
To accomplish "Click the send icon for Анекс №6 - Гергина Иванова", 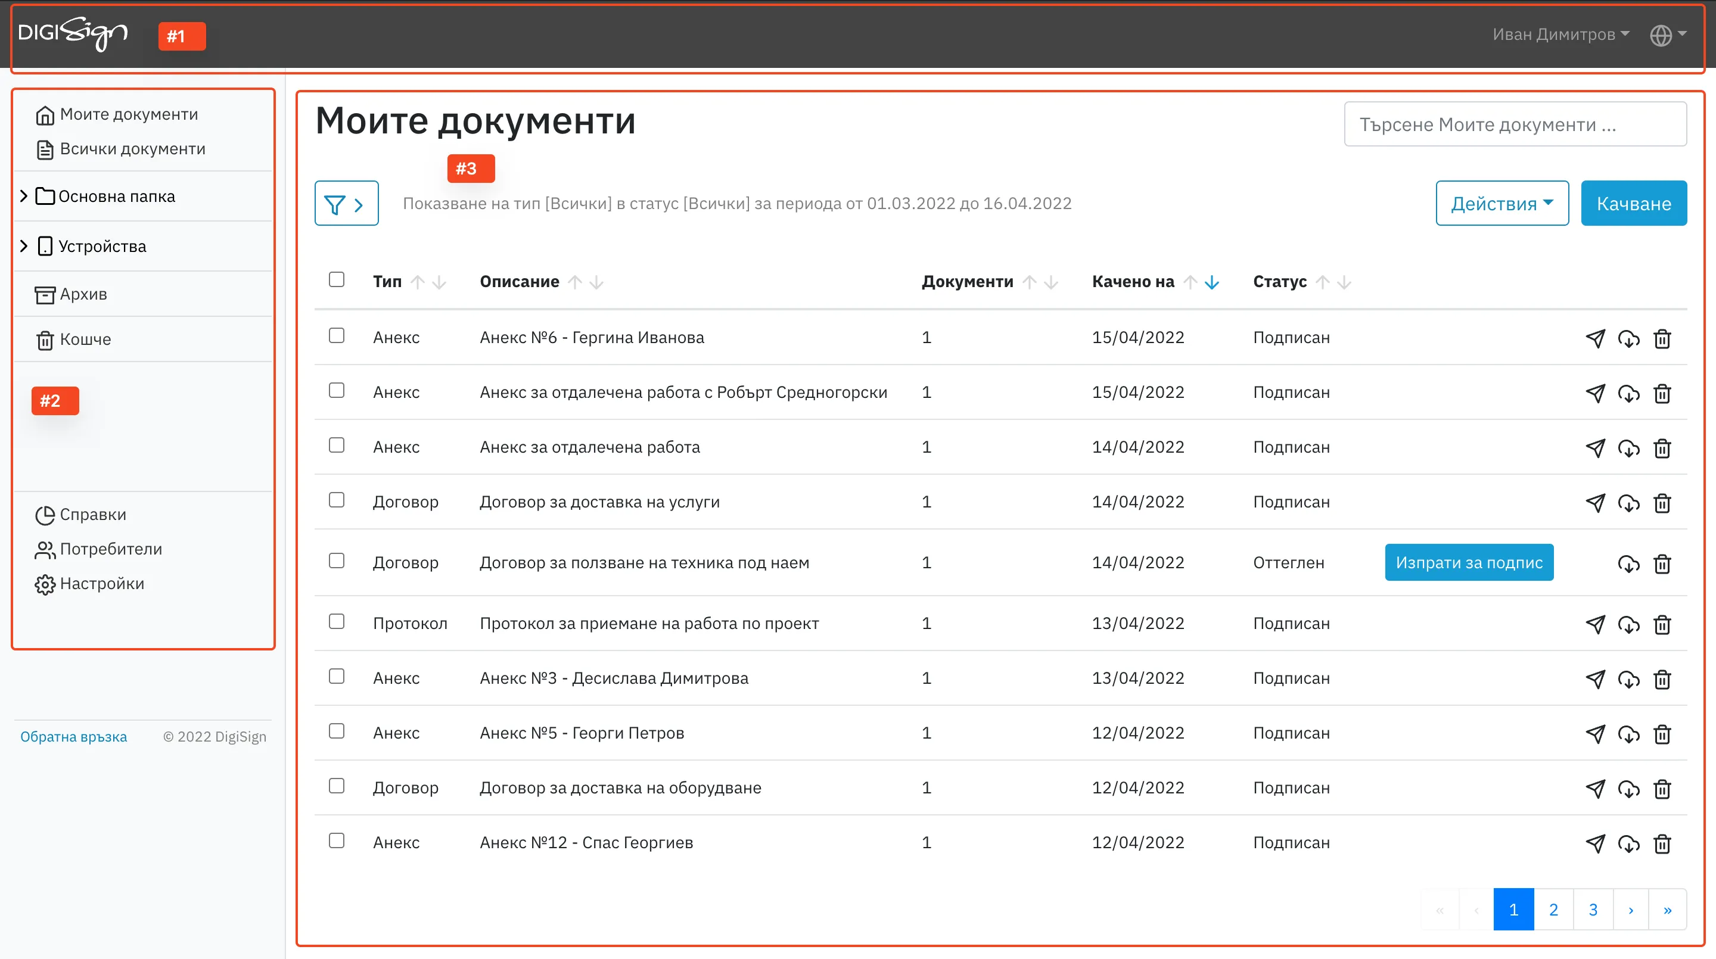I will (x=1595, y=338).
